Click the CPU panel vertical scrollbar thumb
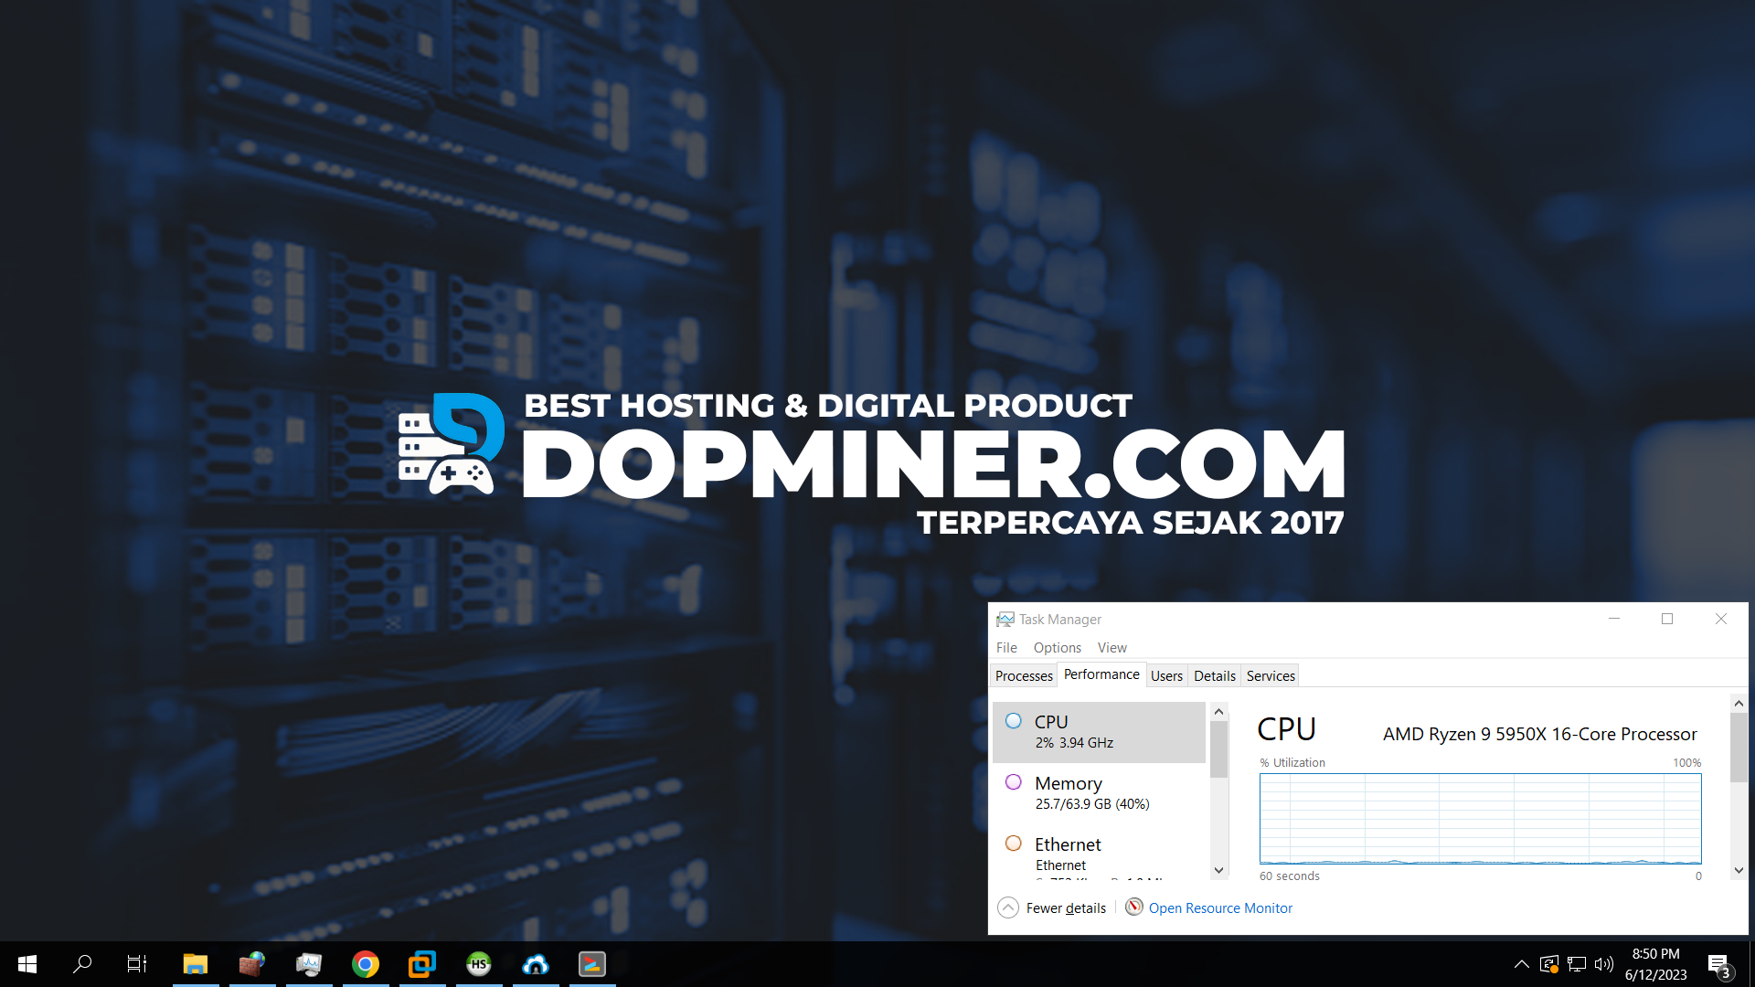 [1739, 748]
